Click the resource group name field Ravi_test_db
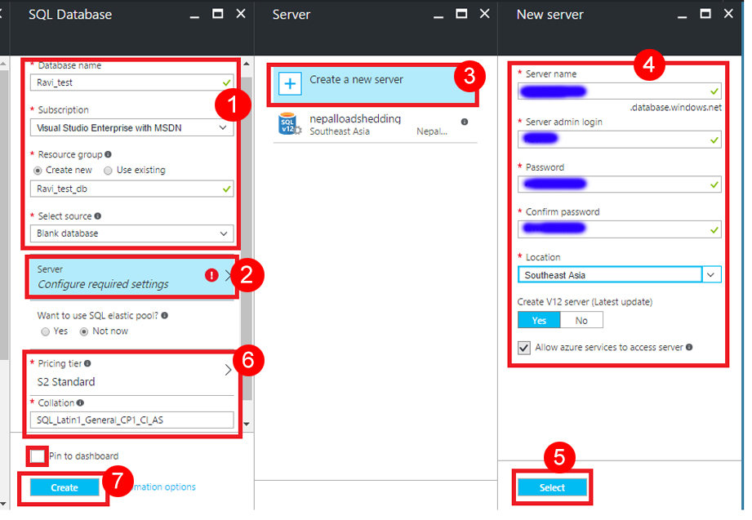Viewport: 752px width, 520px height. pyautogui.click(x=132, y=189)
